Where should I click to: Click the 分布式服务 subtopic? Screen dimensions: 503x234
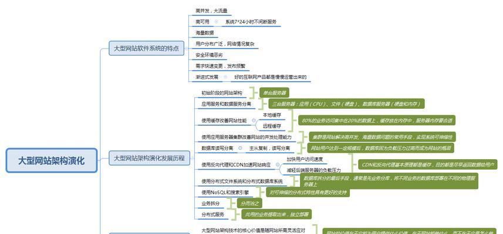pos(212,215)
